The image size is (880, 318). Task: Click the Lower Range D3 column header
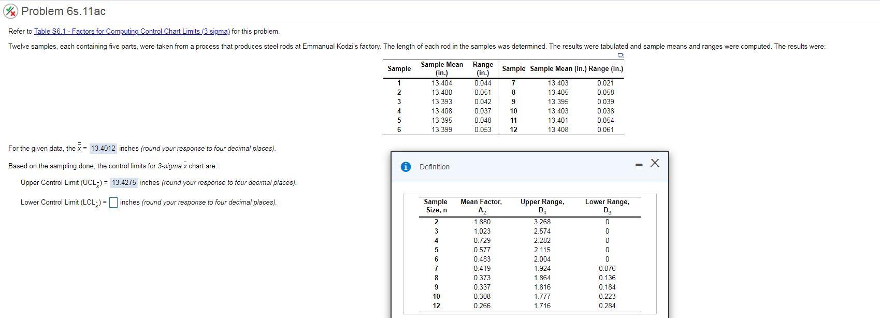[x=607, y=206]
